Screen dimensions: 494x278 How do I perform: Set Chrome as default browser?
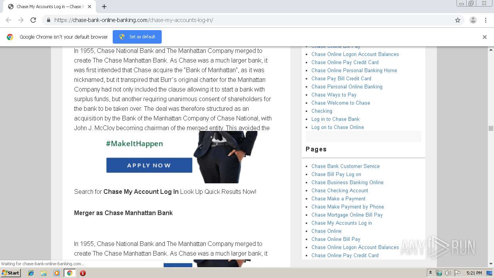[x=137, y=37]
